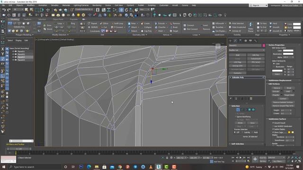Open the Customize menu
Screen dimensions: 303x170
pyautogui.click(x=164, y=5)
